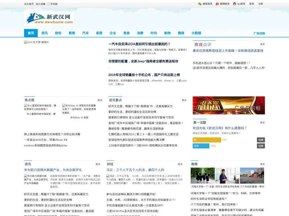Click the 新武汉网 site logo
The image size is (289, 216).
click(49, 18)
